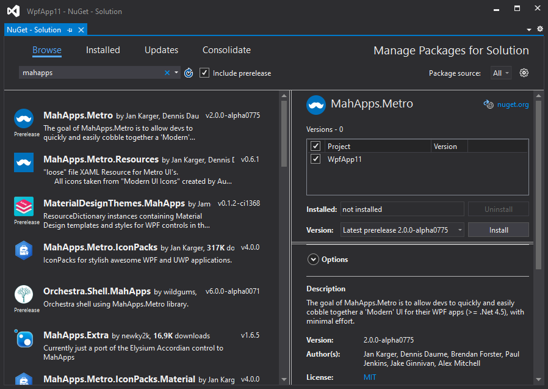Pin the NuGet - Solution tab
The width and height of the screenshot is (548, 389).
70,30
